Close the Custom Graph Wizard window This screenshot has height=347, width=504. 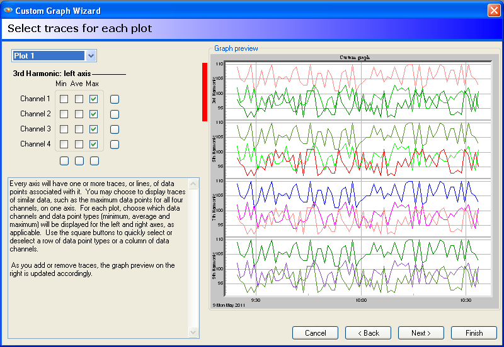coord(494,10)
